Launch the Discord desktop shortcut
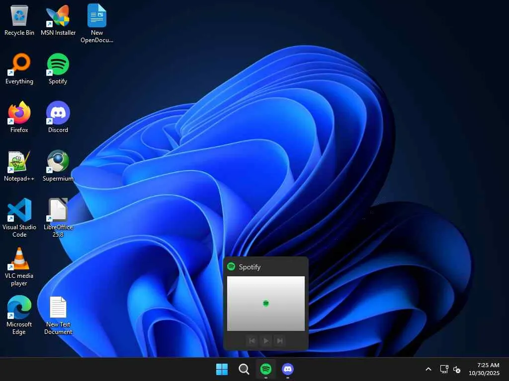 pyautogui.click(x=58, y=117)
